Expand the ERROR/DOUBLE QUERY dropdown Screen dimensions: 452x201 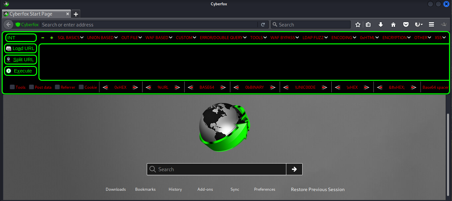pos(223,38)
